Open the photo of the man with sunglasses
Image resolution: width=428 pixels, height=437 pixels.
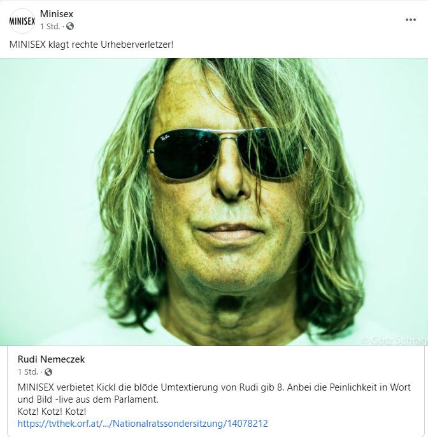click(214, 202)
